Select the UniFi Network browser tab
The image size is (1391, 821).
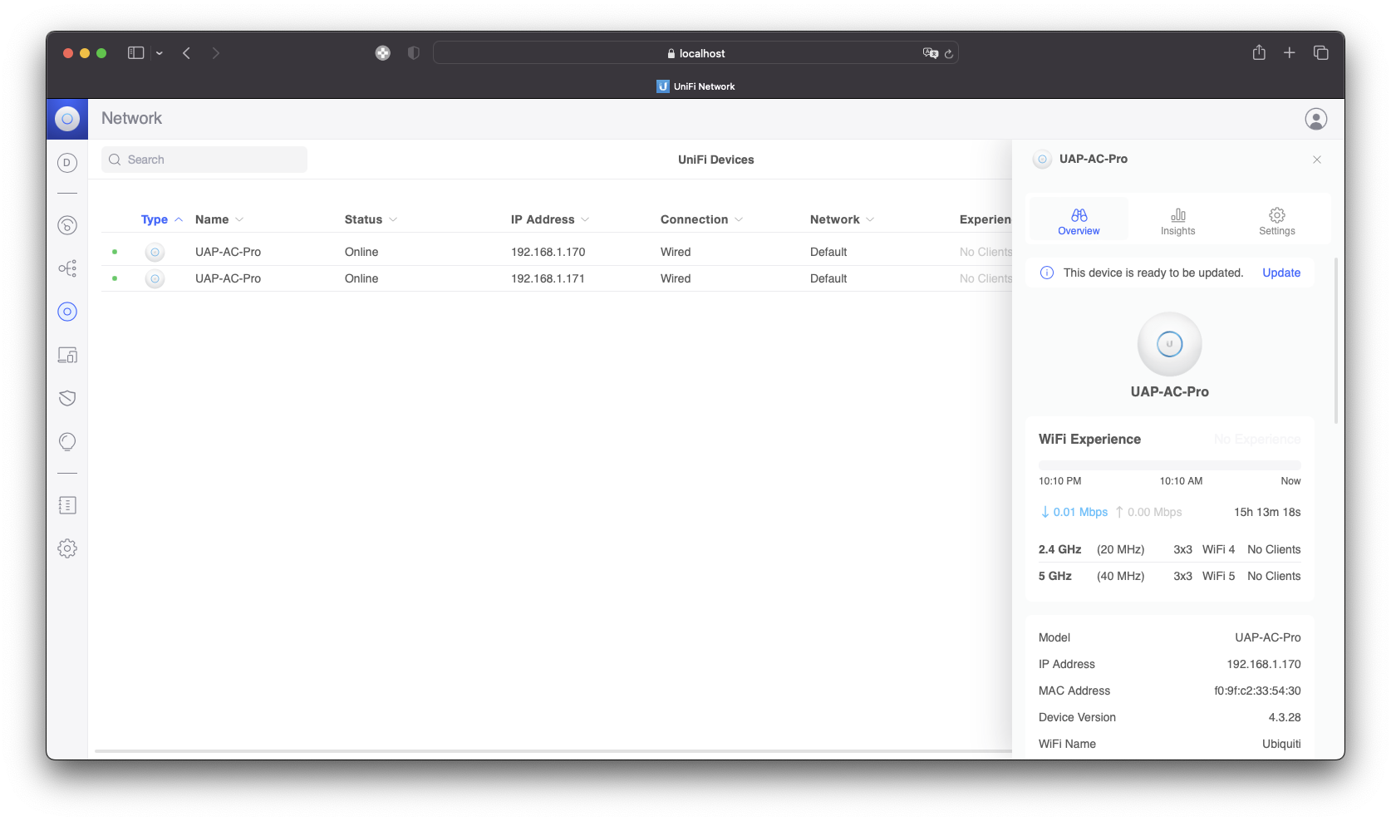(695, 86)
